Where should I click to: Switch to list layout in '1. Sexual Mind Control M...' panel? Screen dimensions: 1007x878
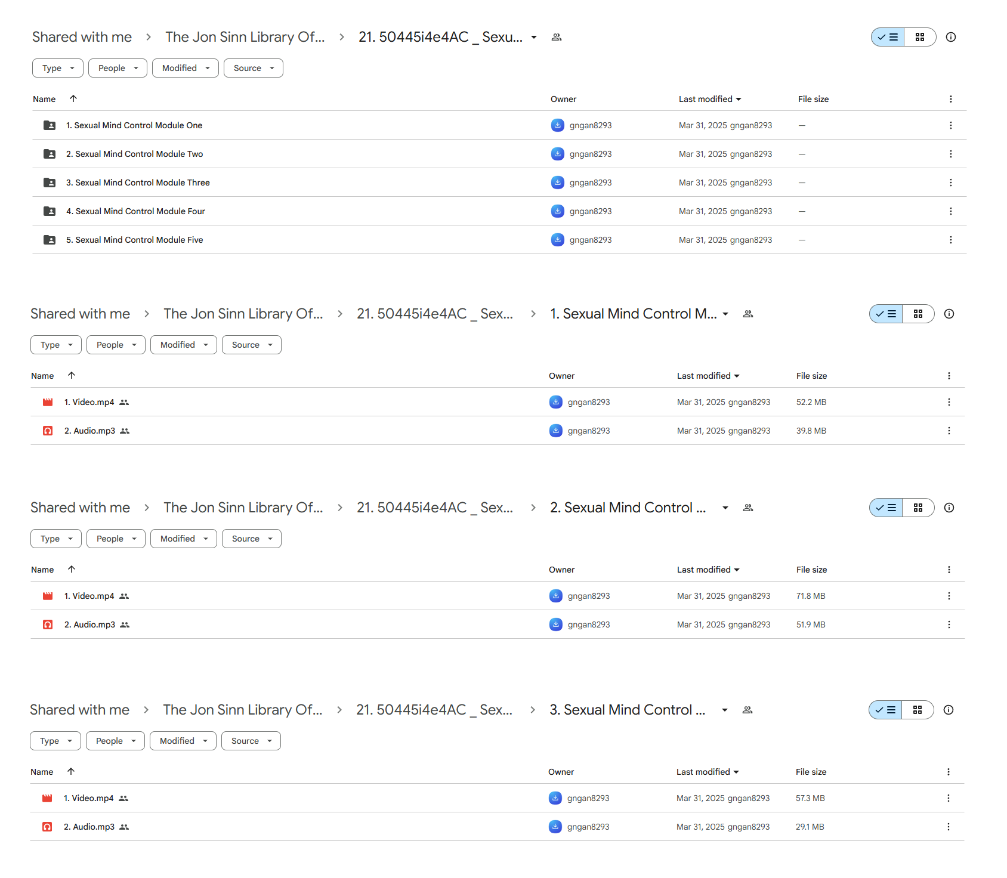pos(886,314)
